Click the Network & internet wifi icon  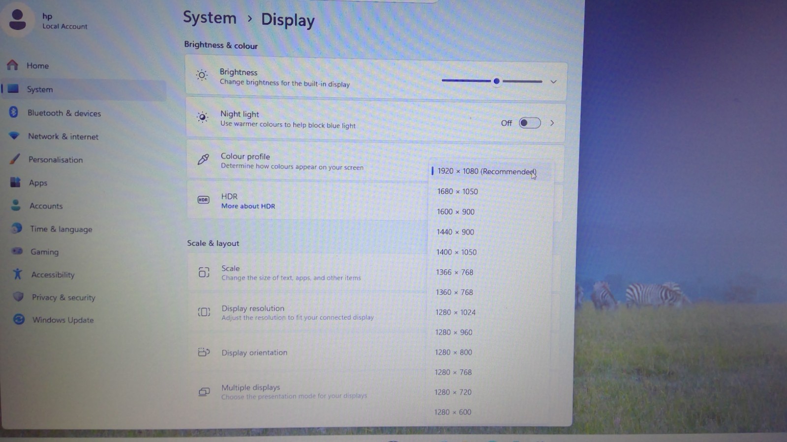(14, 136)
